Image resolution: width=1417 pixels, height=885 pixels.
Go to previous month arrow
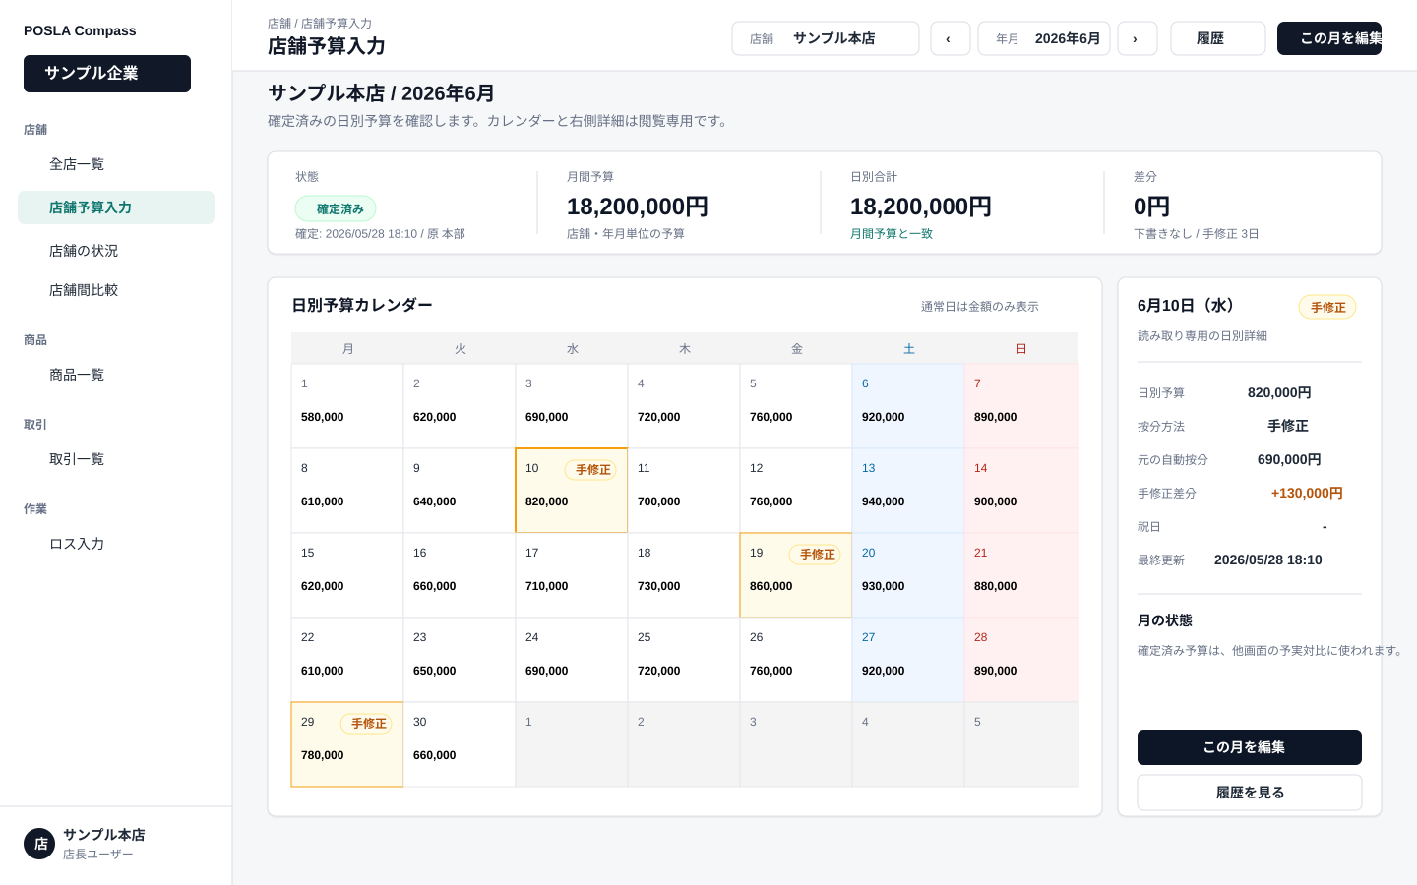pyautogui.click(x=950, y=38)
